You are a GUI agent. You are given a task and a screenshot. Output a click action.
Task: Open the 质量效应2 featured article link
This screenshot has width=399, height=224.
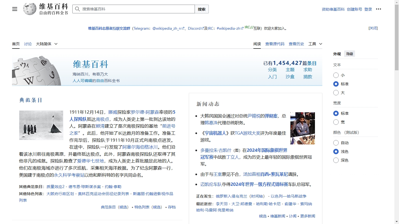(x=55, y=187)
